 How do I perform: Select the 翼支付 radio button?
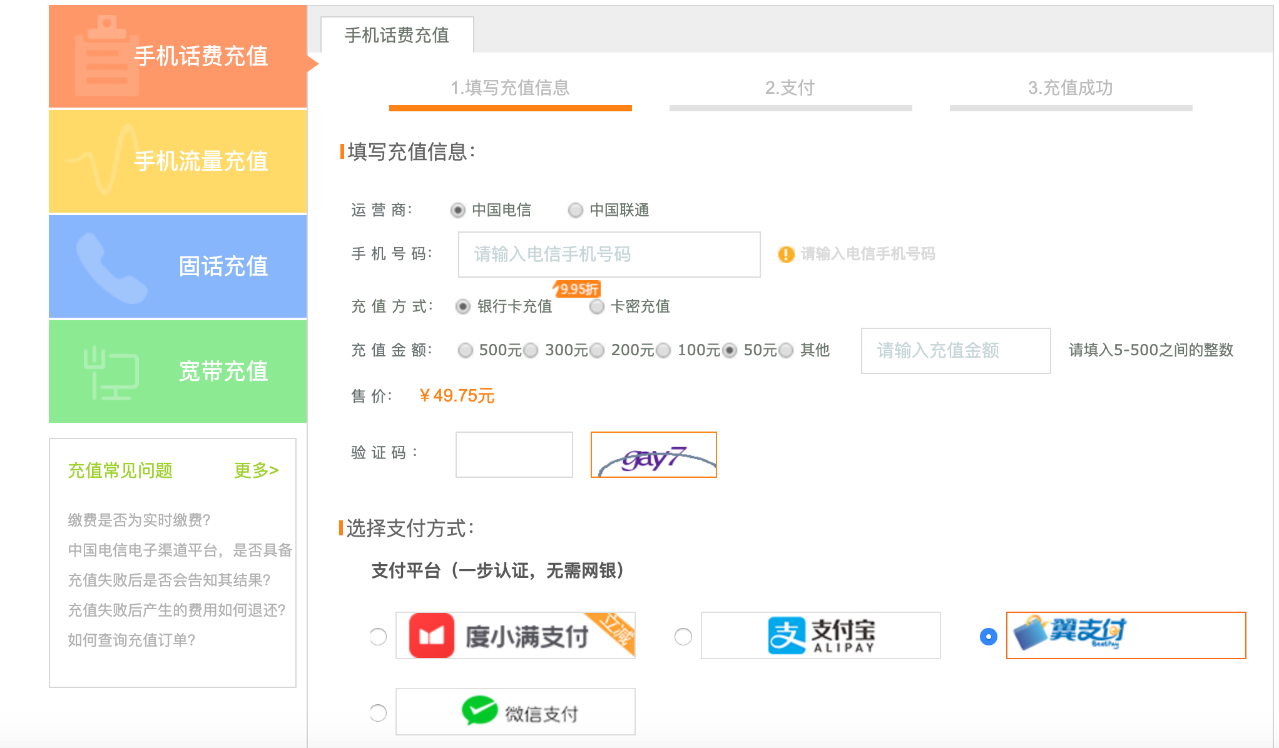tap(989, 637)
